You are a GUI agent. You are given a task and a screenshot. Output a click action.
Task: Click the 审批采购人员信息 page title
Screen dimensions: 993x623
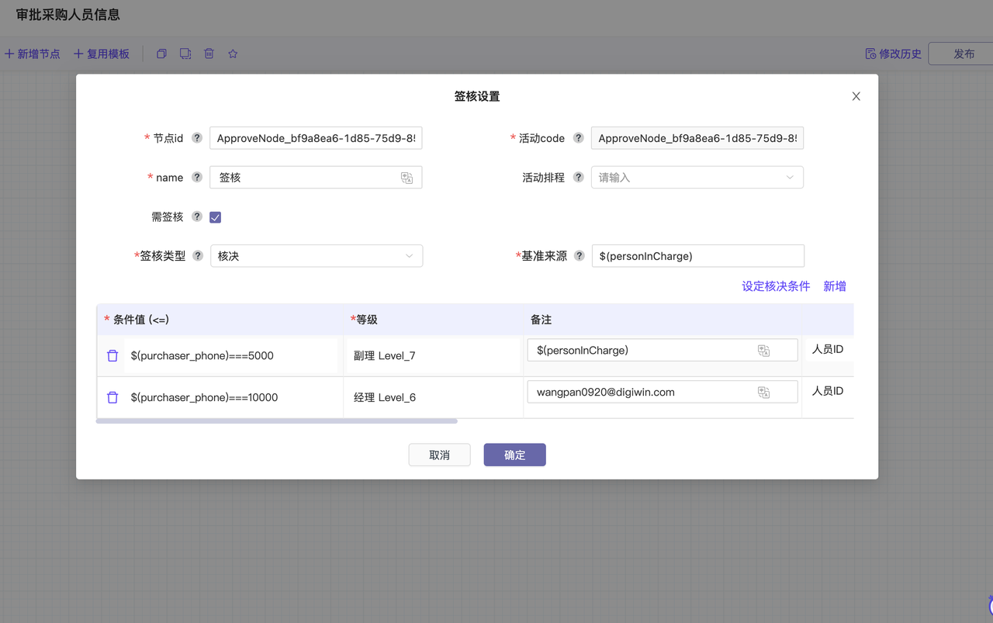pyautogui.click(x=68, y=15)
